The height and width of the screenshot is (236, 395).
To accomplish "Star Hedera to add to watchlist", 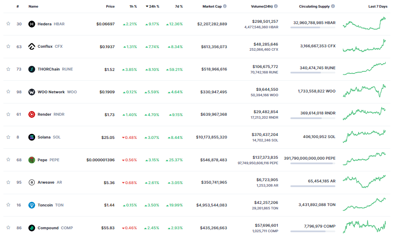I will (x=8, y=24).
